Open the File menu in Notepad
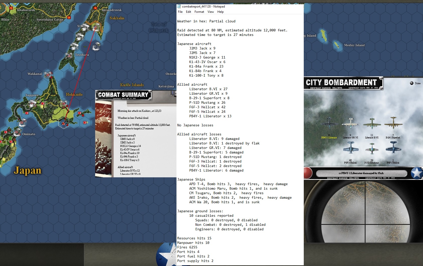Image resolution: width=423 pixels, height=266 pixels. (x=180, y=12)
